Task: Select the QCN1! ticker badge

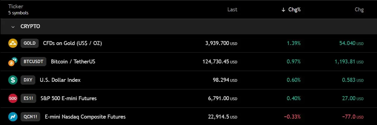Action: pos(30,117)
